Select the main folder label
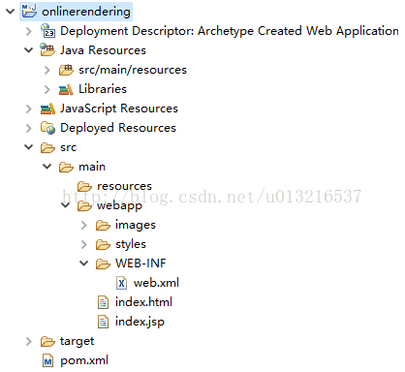Viewport: 405px width, 372px height. tap(92, 167)
